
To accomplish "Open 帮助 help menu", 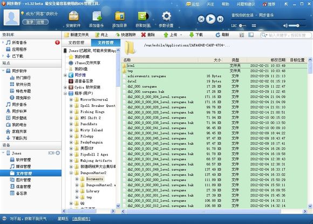I will point(226,4).
